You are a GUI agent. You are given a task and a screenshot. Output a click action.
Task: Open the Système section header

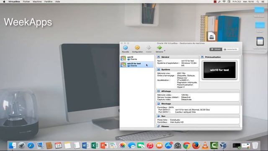coord(177,70)
